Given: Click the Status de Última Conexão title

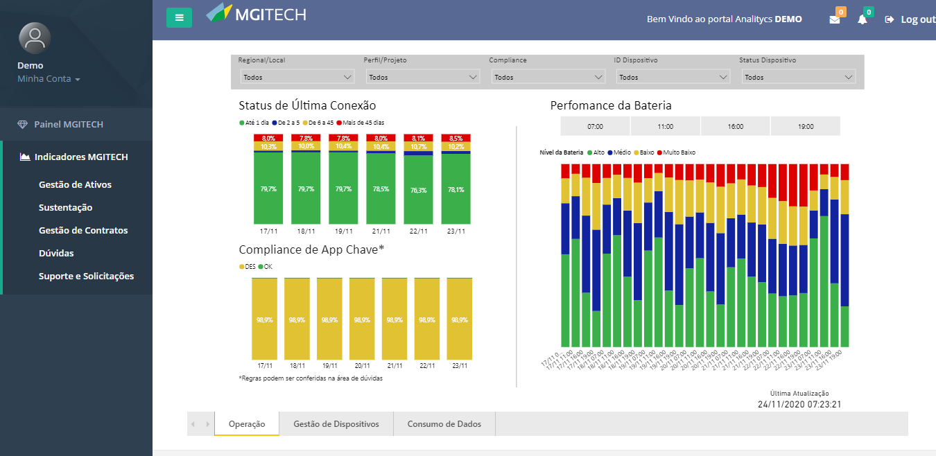Looking at the screenshot, I should coord(307,106).
